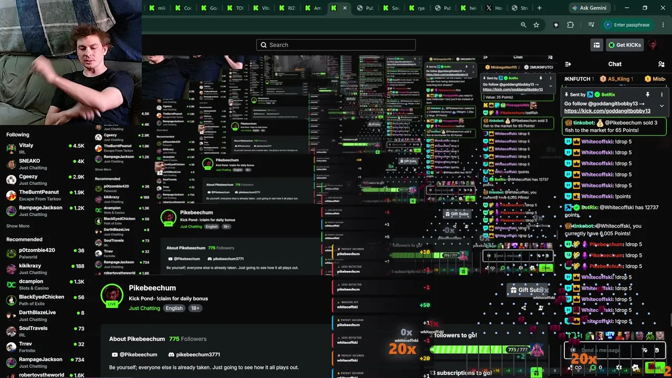672x378 pixels.
Task: Switch to the "Sou" browser tab
Action: 392,8
